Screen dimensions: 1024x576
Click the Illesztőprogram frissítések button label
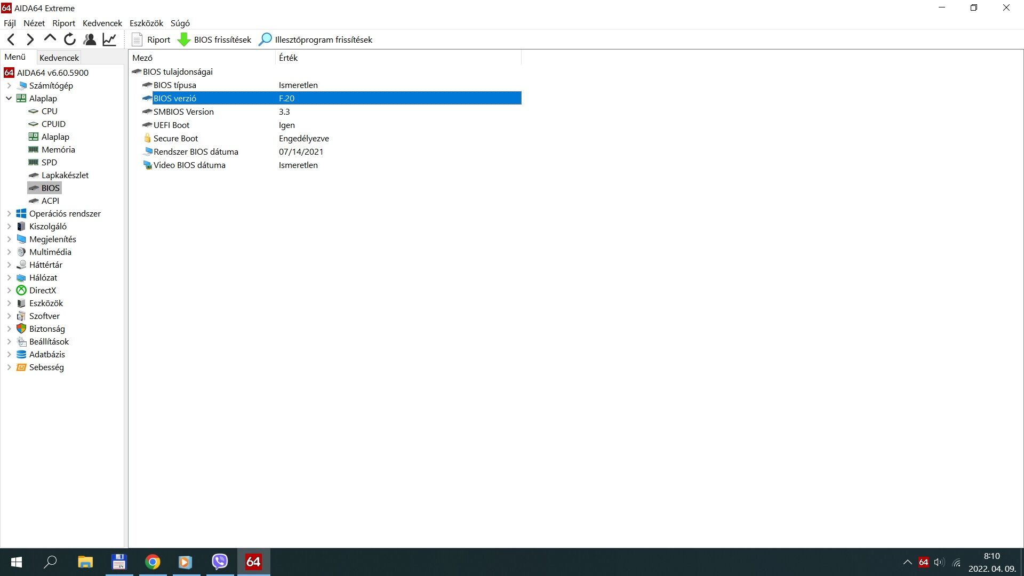coord(324,39)
